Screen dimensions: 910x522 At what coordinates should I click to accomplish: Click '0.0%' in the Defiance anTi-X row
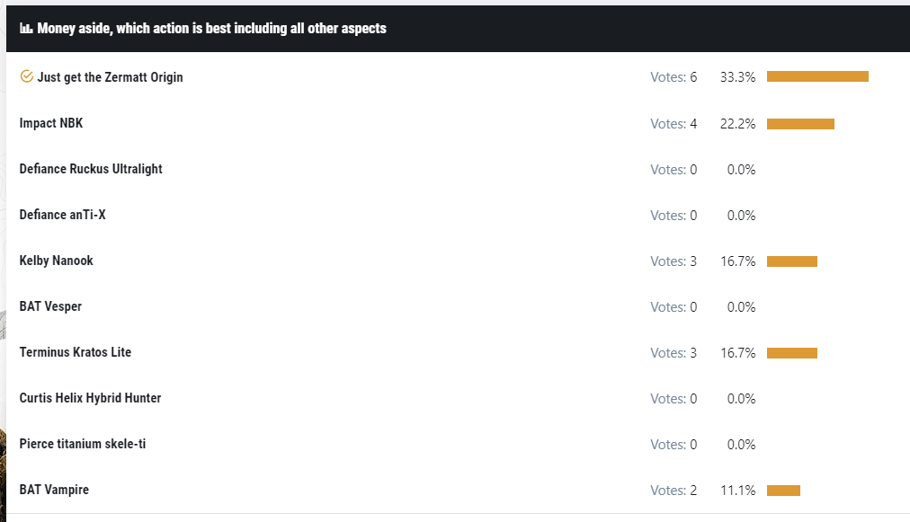tap(741, 216)
